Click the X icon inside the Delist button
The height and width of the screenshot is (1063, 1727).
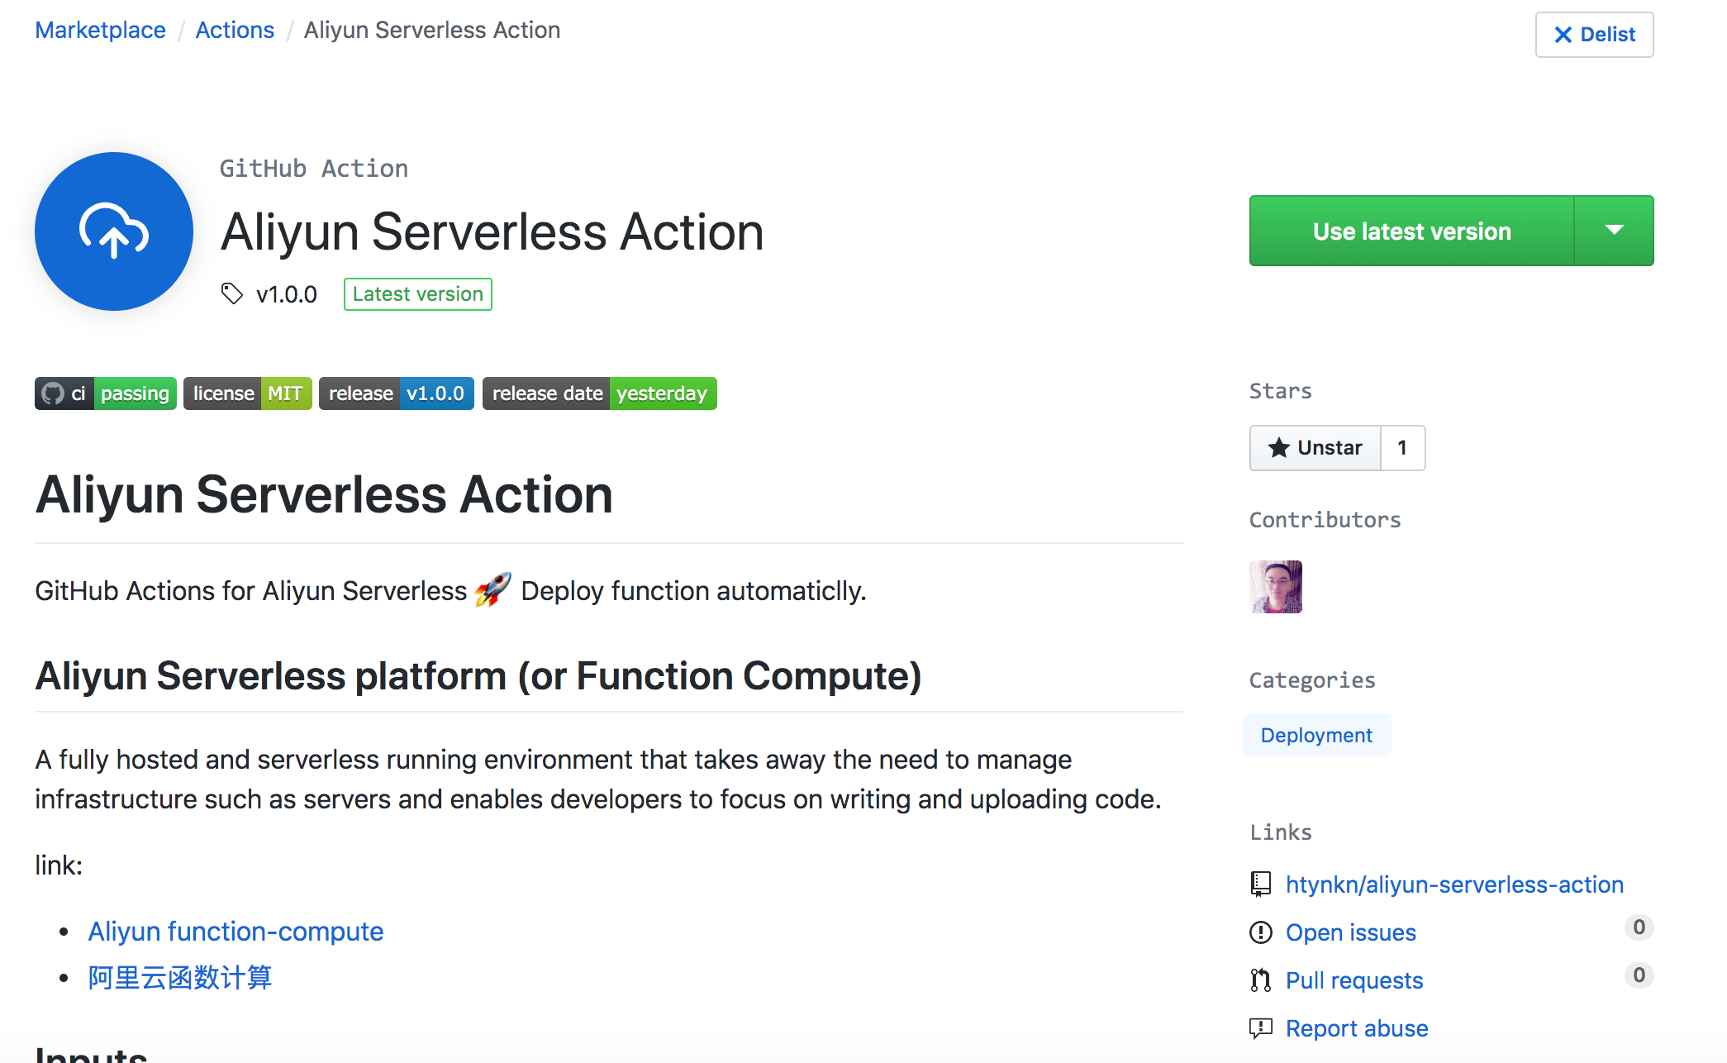click(1564, 35)
